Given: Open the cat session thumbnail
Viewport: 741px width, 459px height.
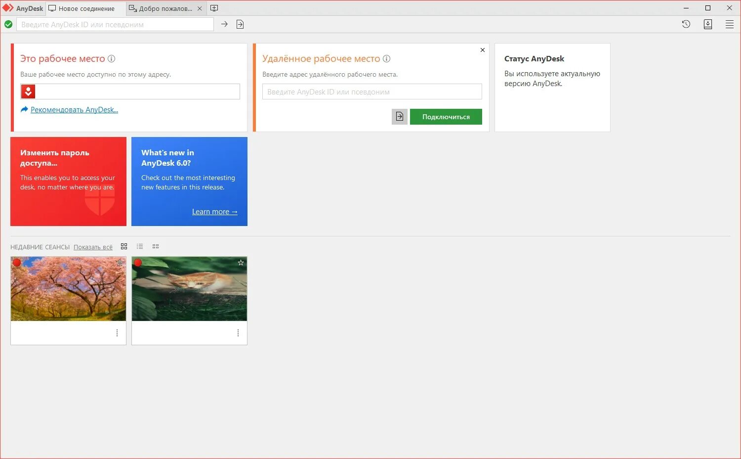Looking at the screenshot, I should coord(189,289).
